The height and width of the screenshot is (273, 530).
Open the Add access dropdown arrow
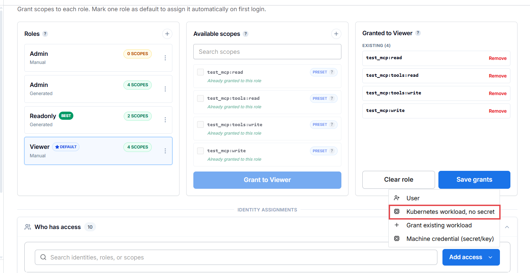tap(490, 257)
